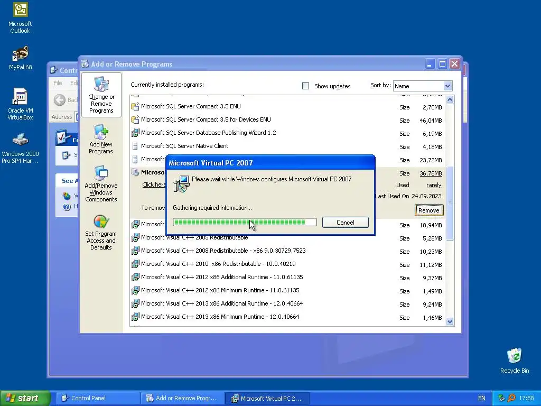Open the Recycle Bin icon
The width and height of the screenshot is (541, 406).
(x=515, y=361)
